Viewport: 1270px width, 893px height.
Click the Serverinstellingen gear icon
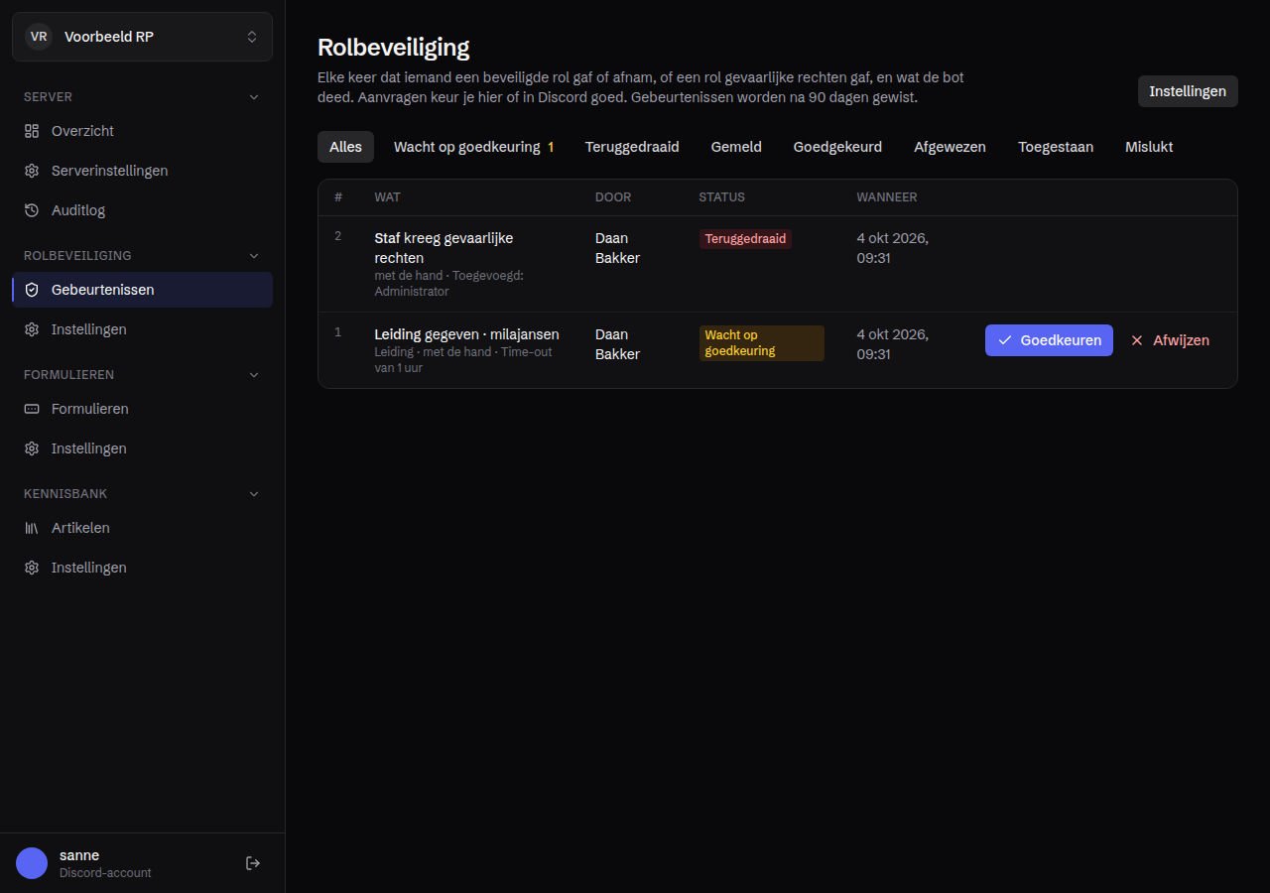pos(32,171)
